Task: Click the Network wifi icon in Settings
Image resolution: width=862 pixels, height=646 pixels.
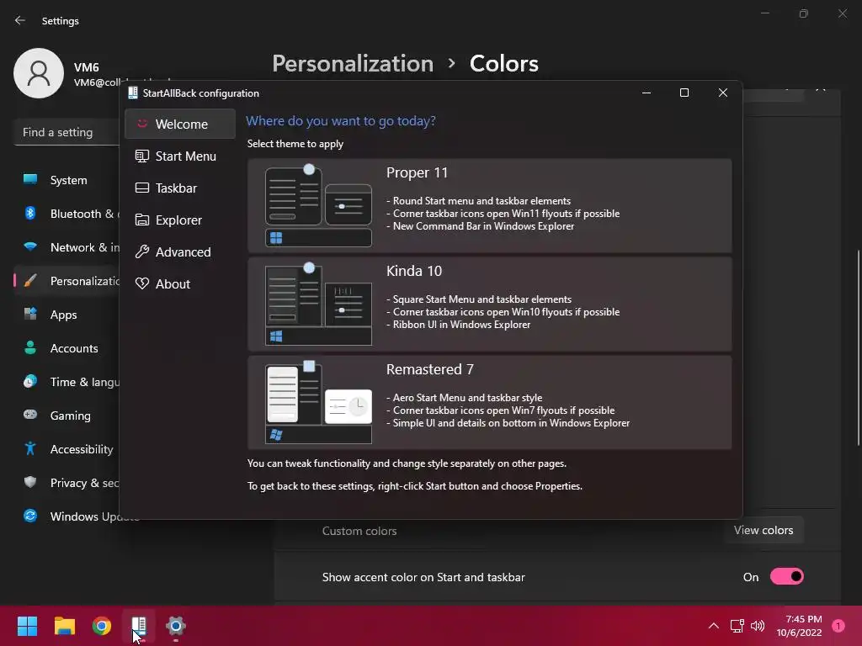Action: click(x=30, y=246)
